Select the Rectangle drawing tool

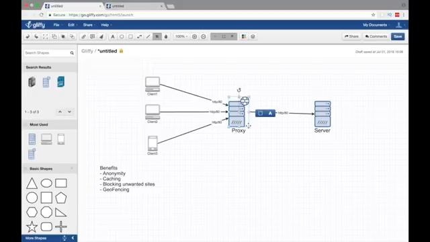coord(130,36)
